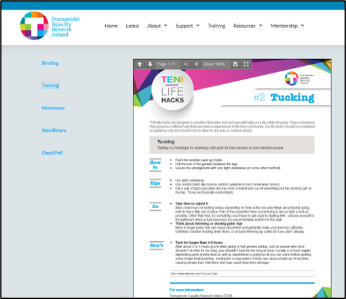Open the Resources menu

coord(244,26)
